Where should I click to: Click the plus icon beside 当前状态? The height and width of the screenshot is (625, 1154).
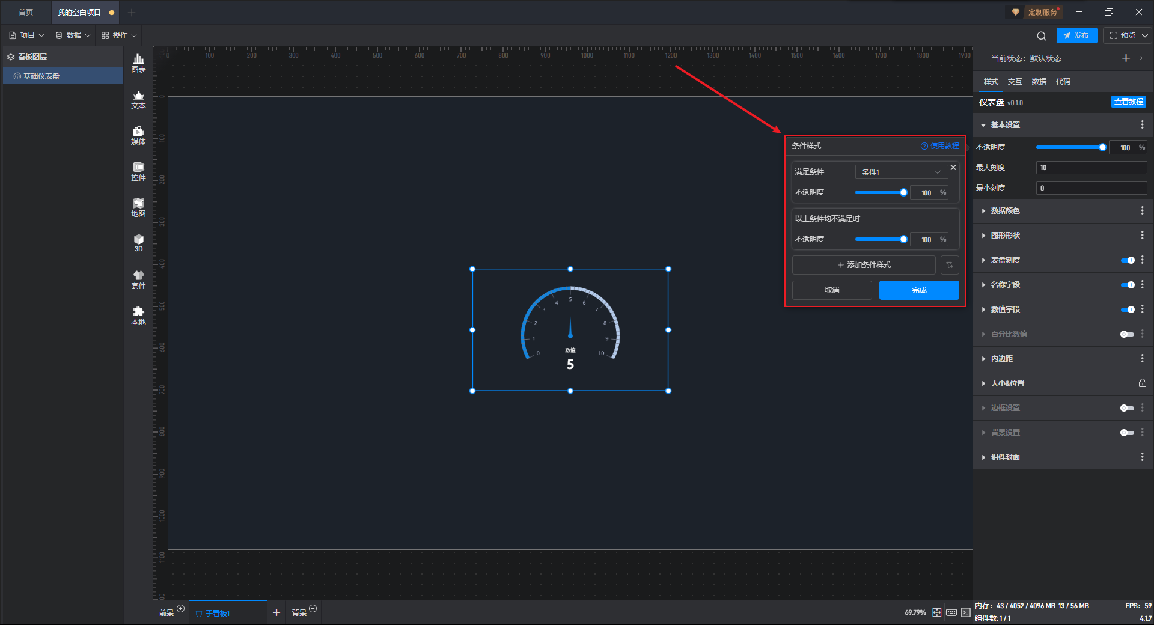pos(1126,58)
